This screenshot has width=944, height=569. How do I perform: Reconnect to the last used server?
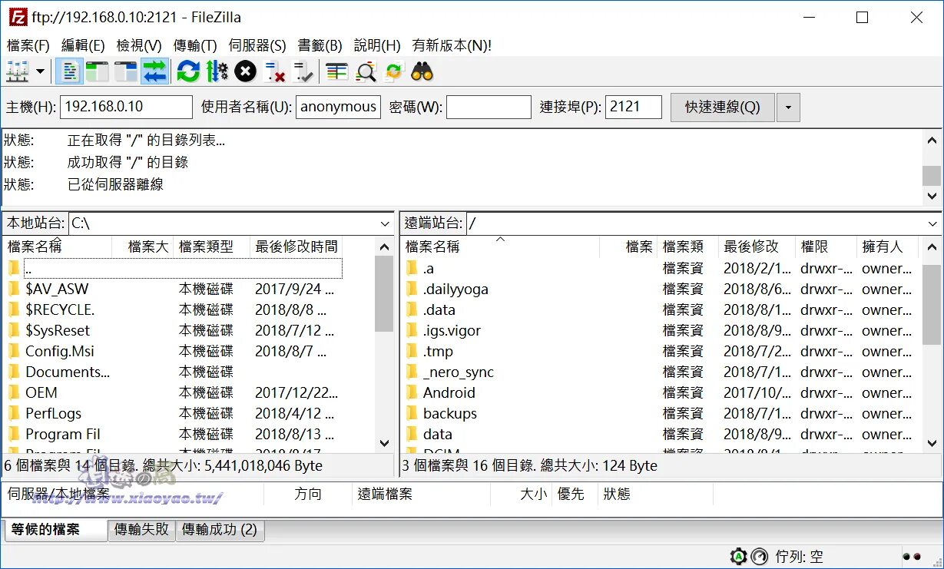pos(303,72)
